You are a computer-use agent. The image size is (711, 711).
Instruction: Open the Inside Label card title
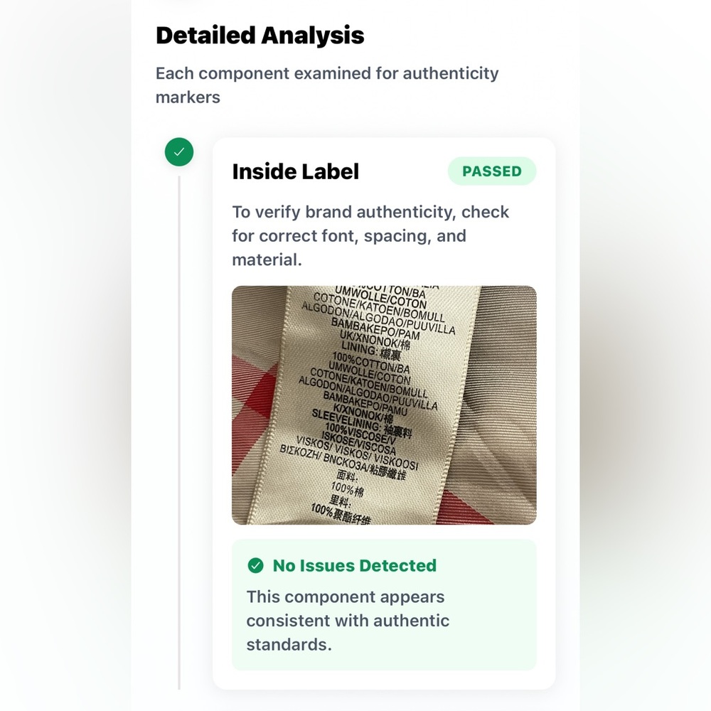pos(295,172)
